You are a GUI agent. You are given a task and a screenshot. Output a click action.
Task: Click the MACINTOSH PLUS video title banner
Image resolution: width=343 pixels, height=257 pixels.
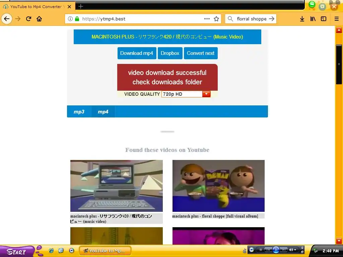[167, 37]
